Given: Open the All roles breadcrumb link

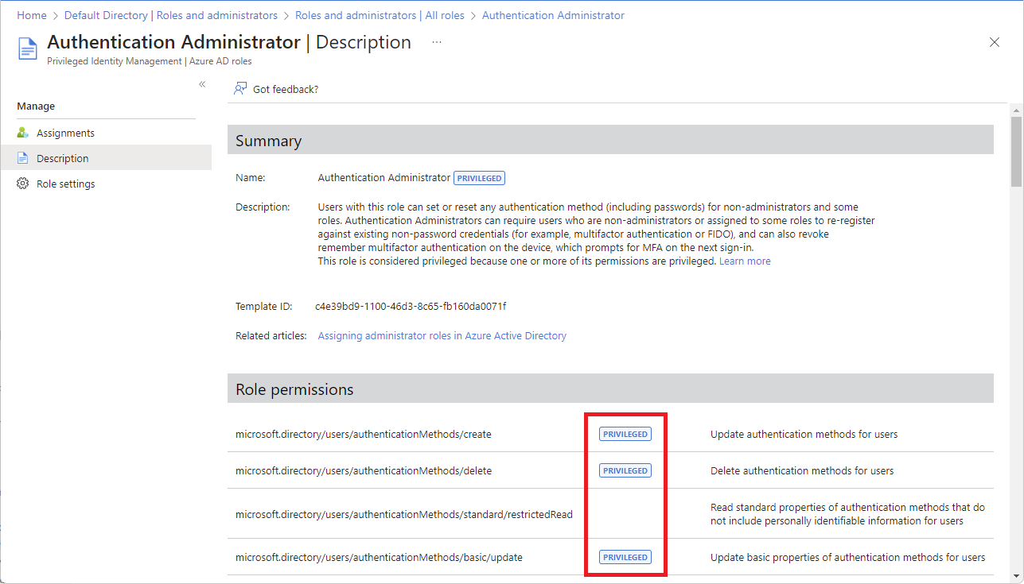Looking at the screenshot, I should click(380, 15).
